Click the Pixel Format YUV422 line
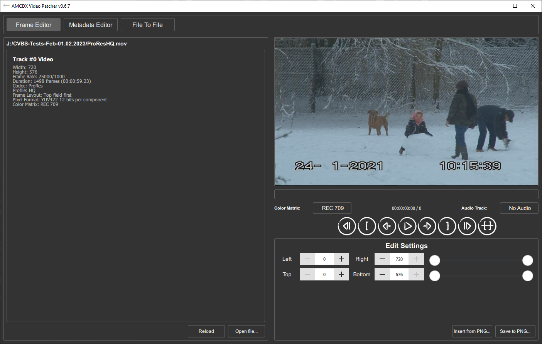The height and width of the screenshot is (344, 542). tap(60, 100)
